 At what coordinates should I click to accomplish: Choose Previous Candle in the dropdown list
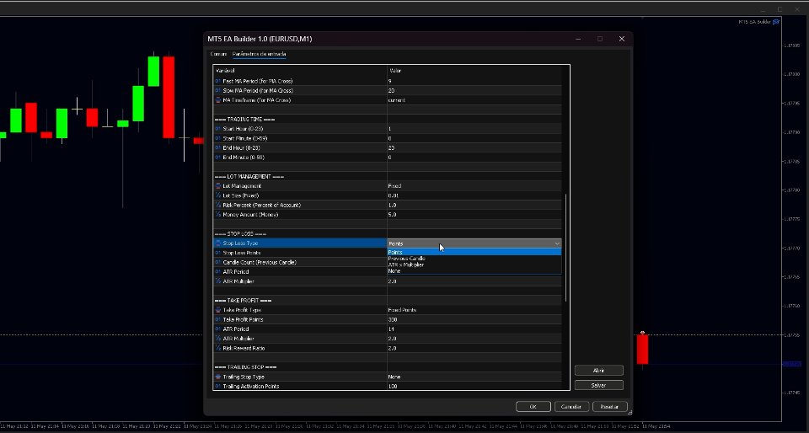tap(474, 259)
